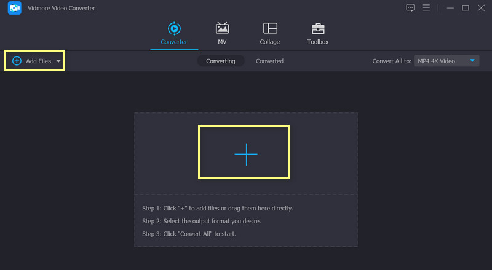Switch to the MV module icon
Viewport: 492px width, 270px height.
(x=222, y=28)
